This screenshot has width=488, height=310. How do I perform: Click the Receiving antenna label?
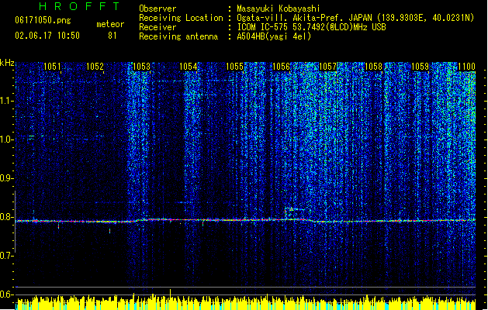[178, 36]
